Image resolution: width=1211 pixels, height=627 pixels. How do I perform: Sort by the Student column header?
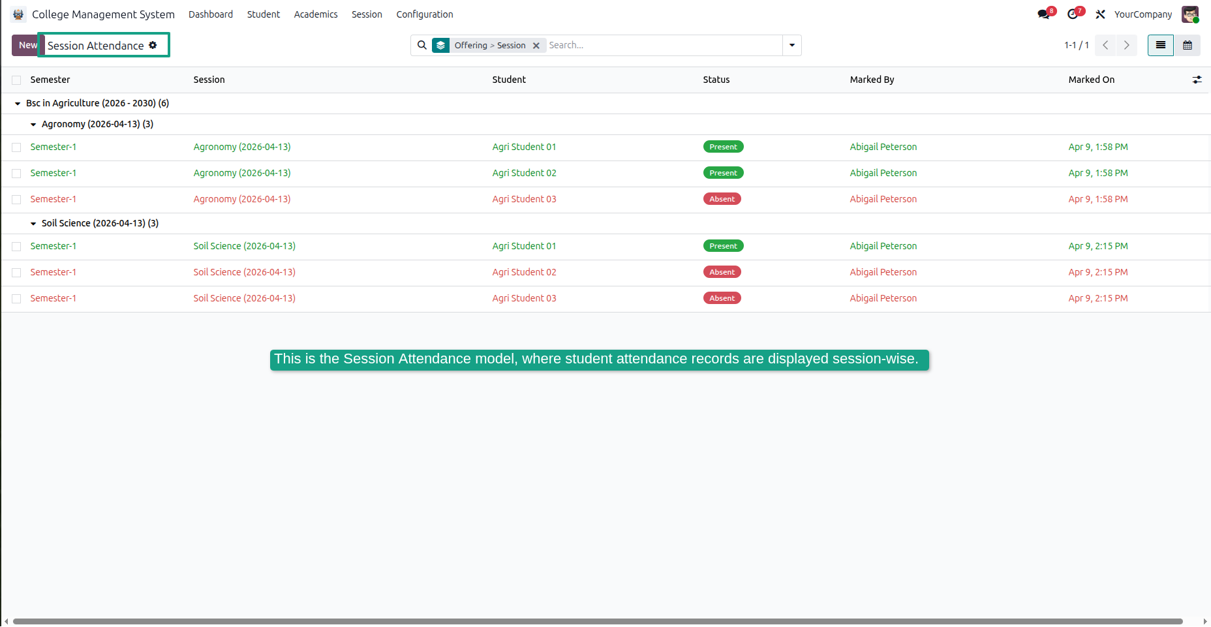pos(509,80)
